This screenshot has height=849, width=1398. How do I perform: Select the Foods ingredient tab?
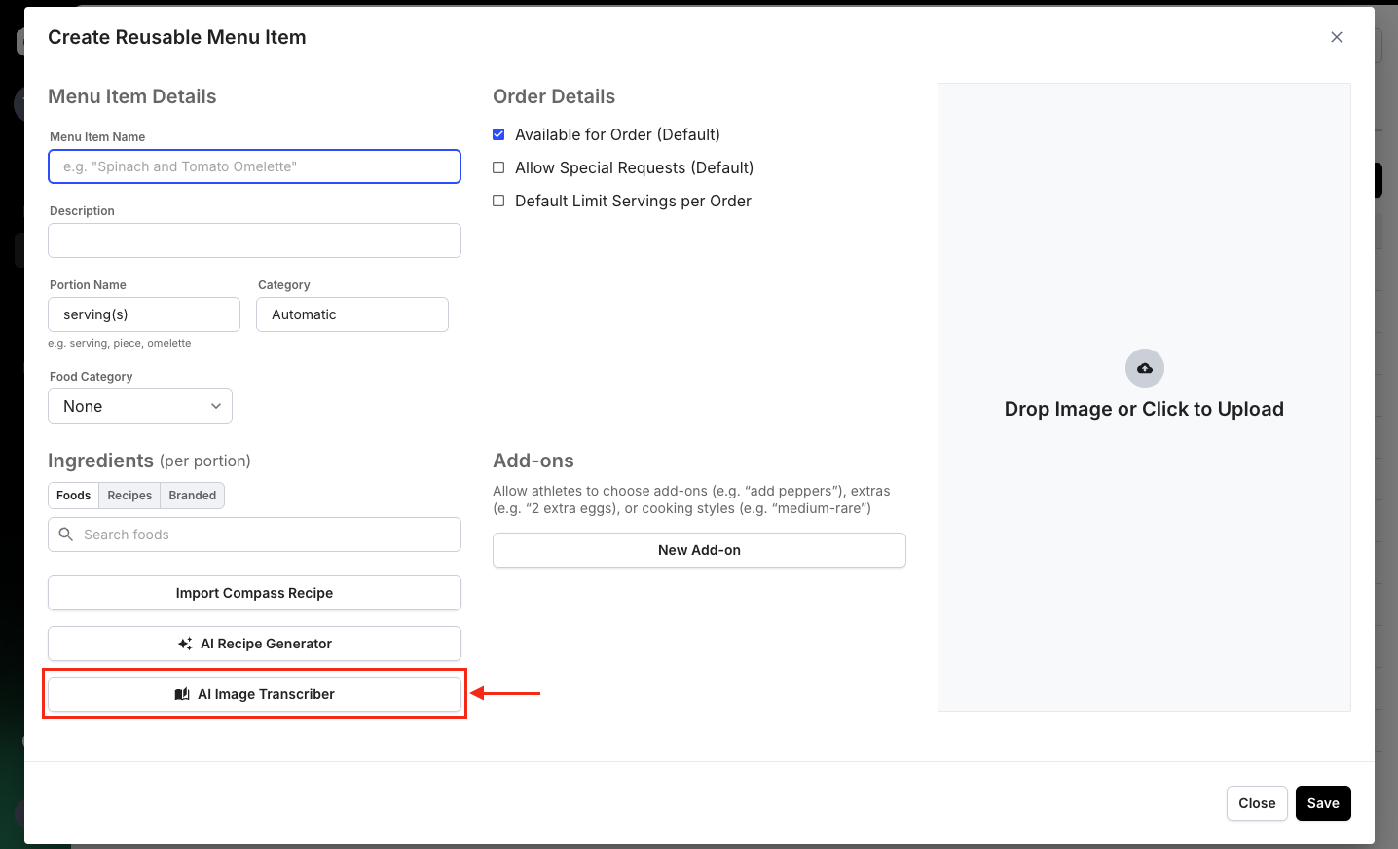coord(74,496)
